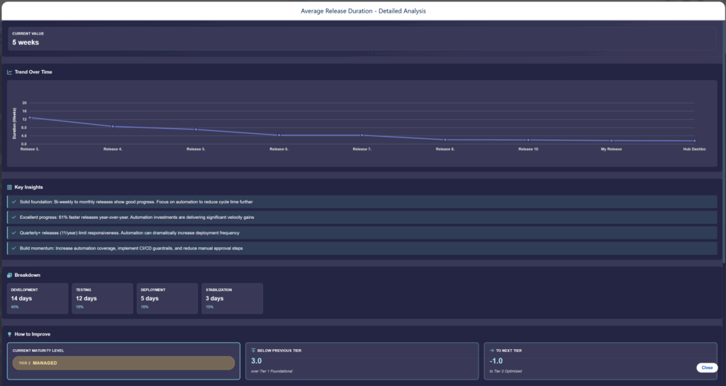Click the Key Insights list icon
The height and width of the screenshot is (386, 726).
coord(9,187)
